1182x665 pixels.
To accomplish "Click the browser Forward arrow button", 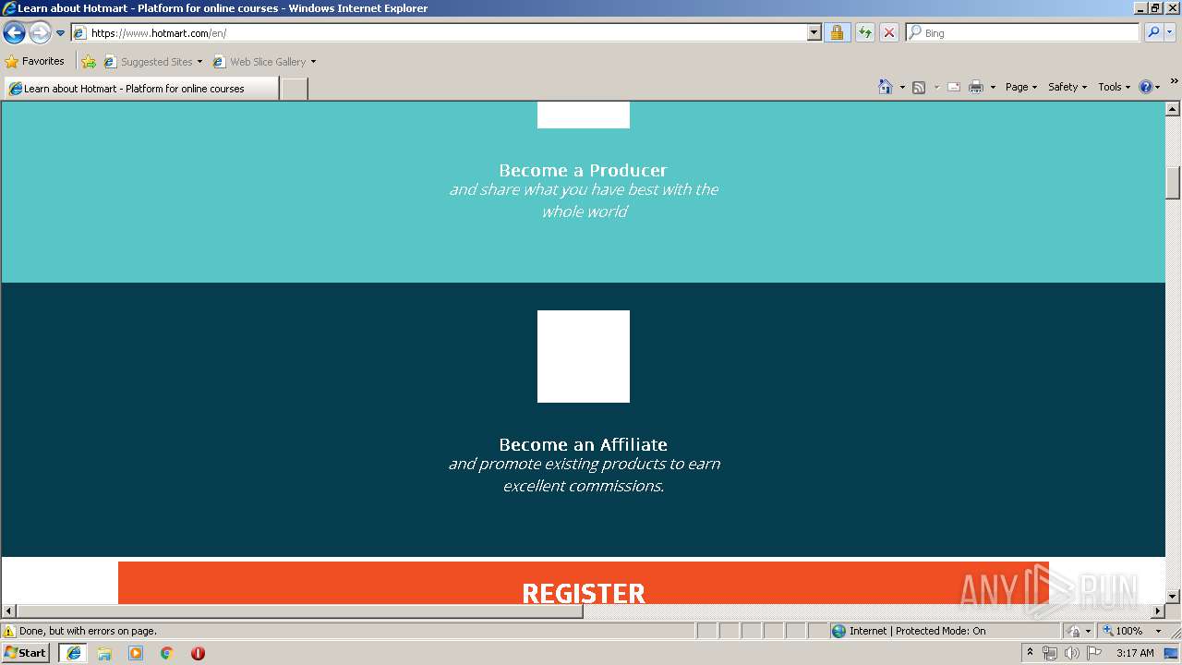I will pos(40,33).
